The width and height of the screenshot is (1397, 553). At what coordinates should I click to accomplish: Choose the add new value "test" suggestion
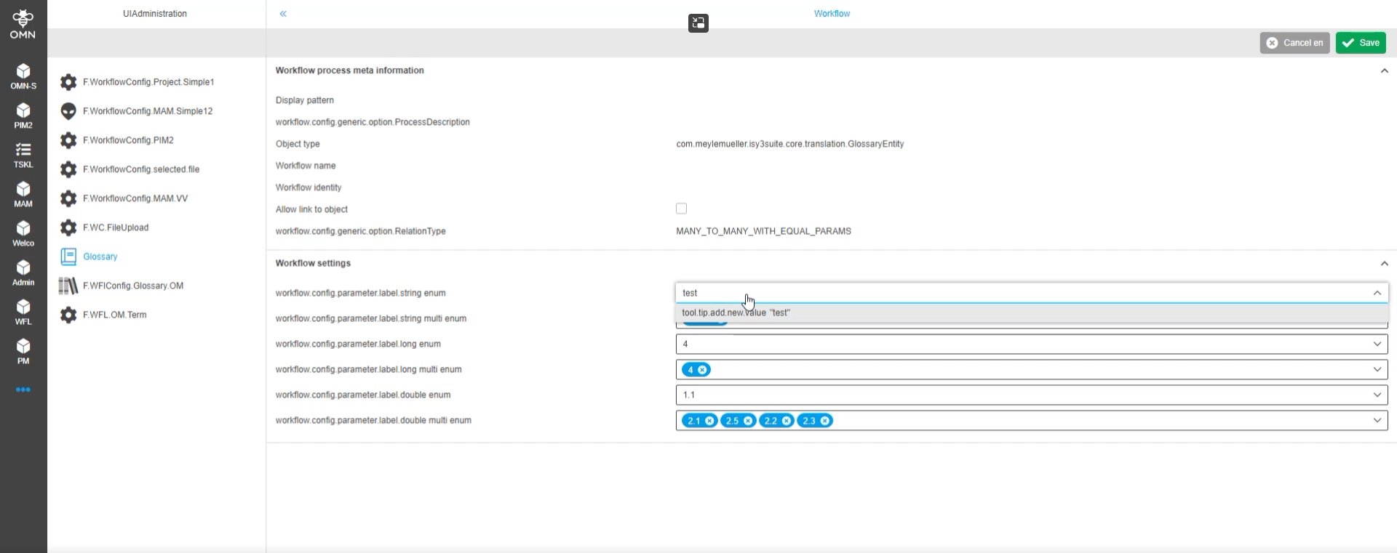(736, 313)
